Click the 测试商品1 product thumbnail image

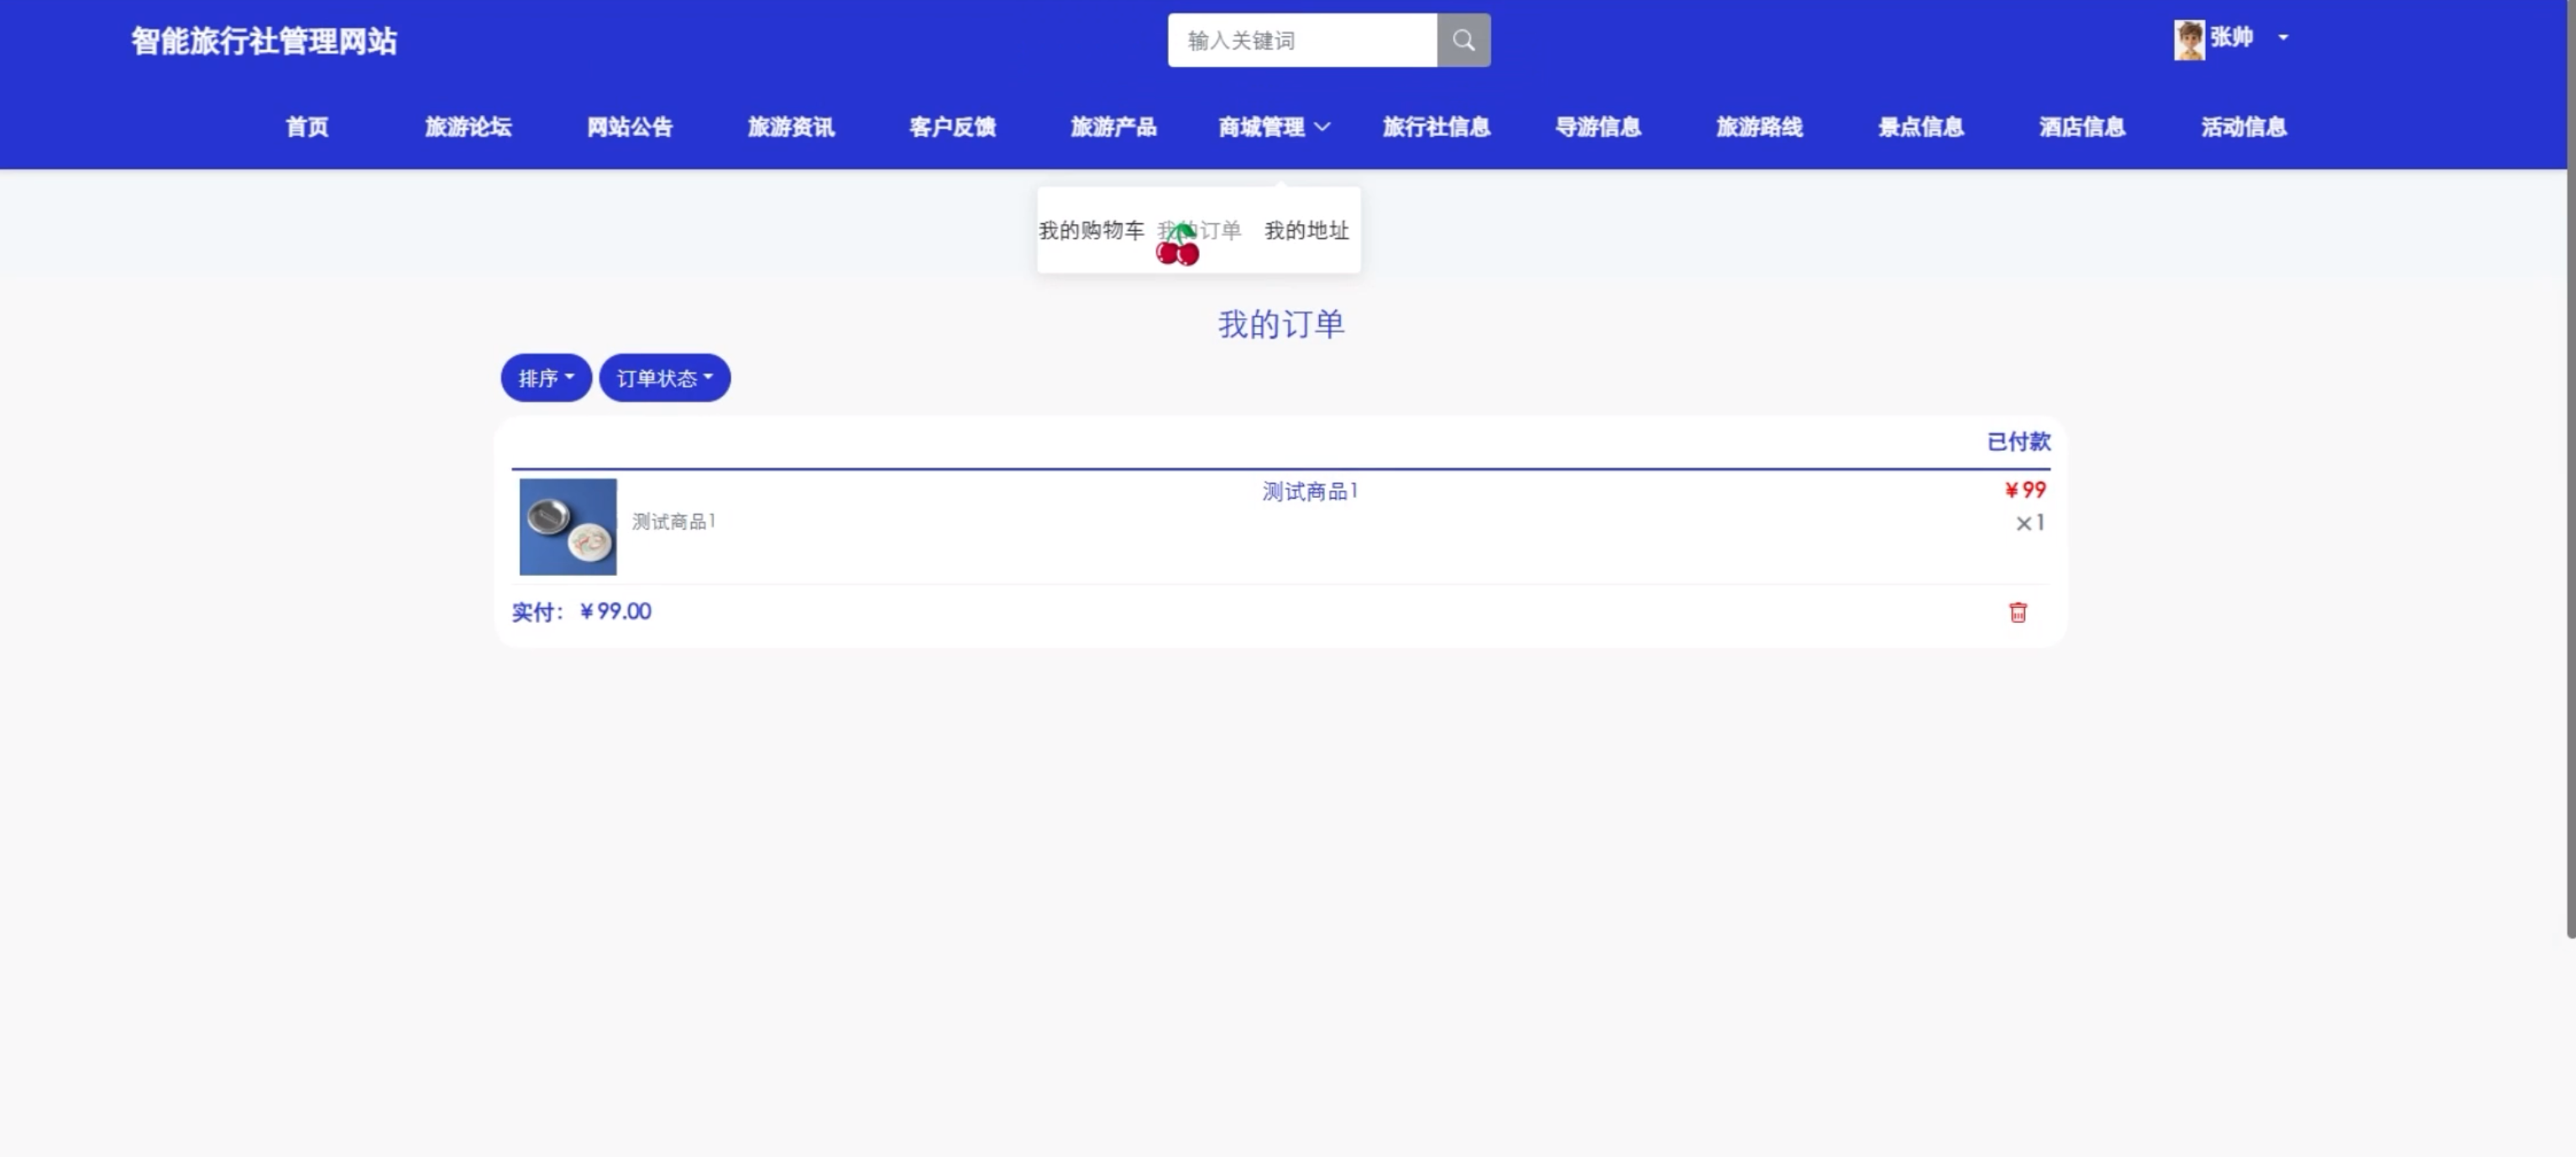568,527
